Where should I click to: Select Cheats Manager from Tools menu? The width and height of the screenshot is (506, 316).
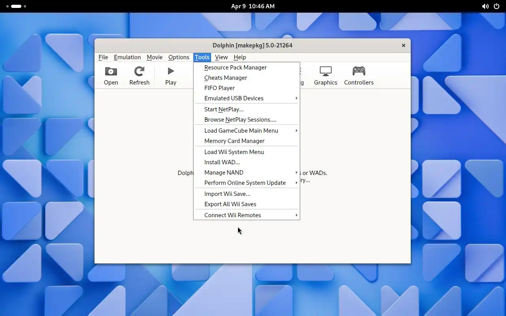(247, 78)
